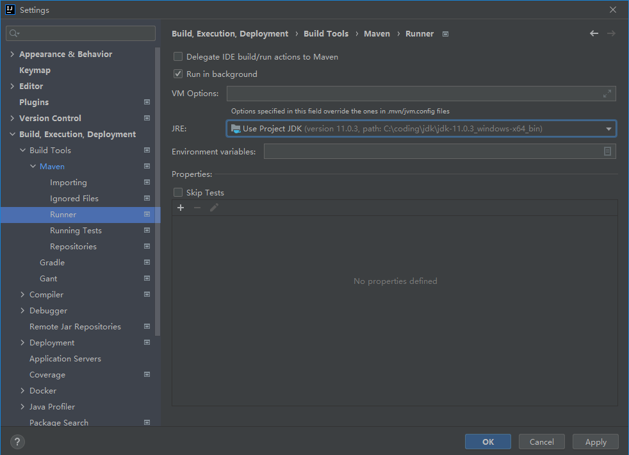This screenshot has height=455, width=629.
Task: Click the edit property pencil icon
Action: pos(214,208)
